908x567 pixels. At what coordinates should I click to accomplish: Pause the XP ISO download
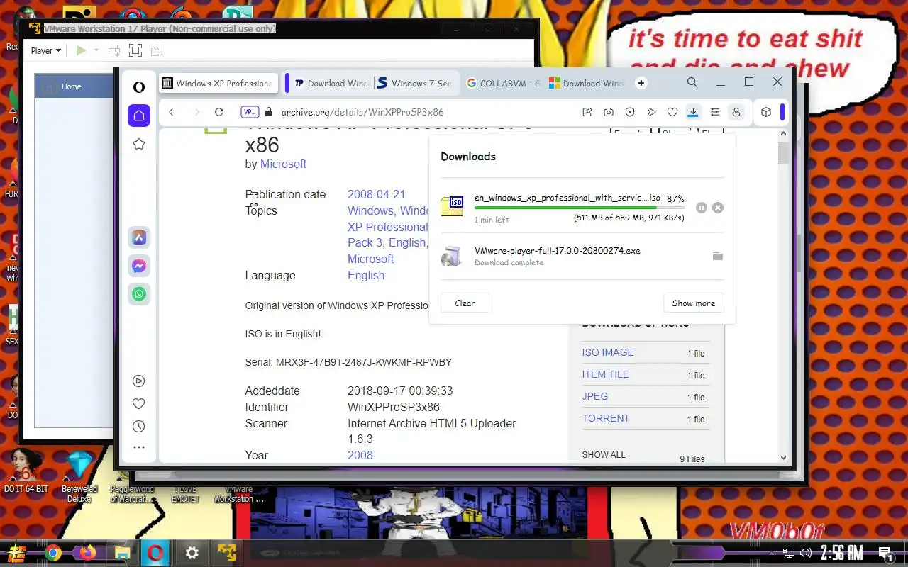[x=701, y=208]
